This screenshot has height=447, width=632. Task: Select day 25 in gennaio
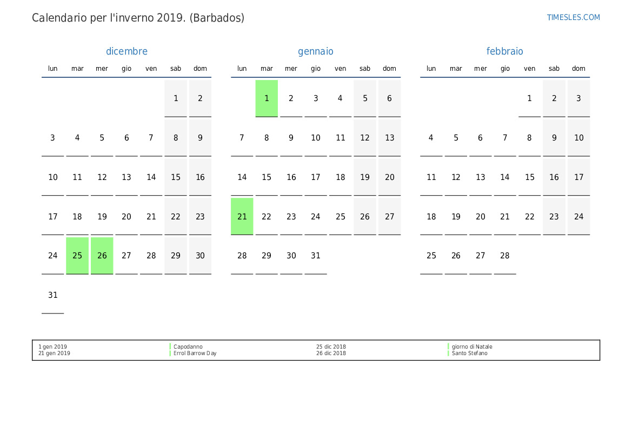click(x=340, y=216)
